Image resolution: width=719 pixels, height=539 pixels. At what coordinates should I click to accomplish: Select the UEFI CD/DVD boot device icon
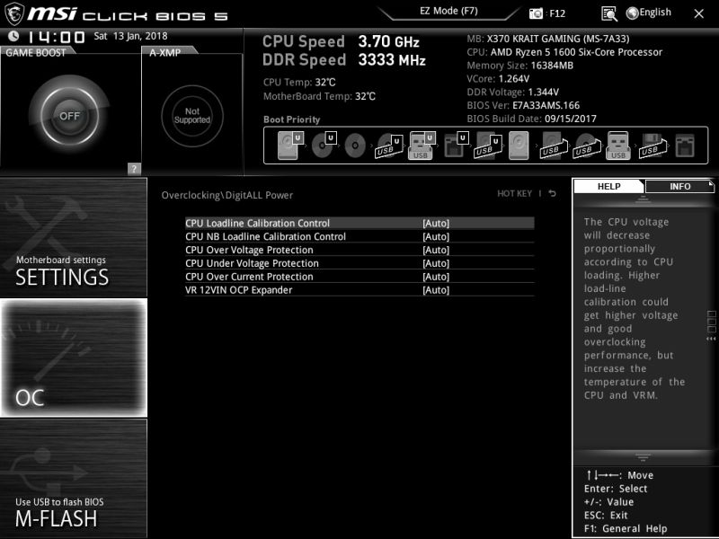click(x=324, y=146)
